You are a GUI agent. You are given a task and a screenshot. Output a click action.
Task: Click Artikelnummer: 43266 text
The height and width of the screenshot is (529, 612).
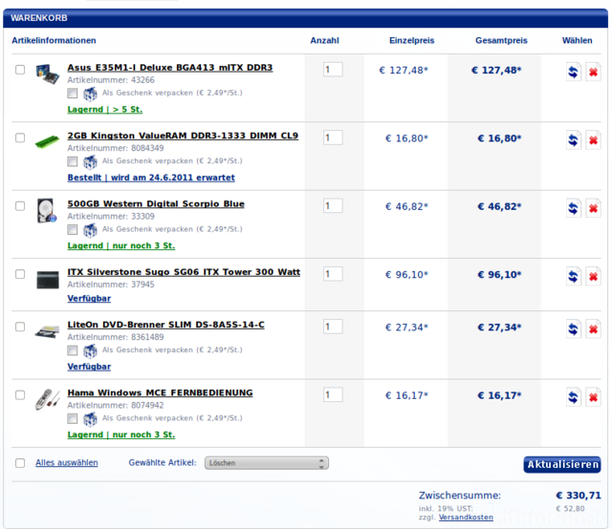click(x=111, y=80)
